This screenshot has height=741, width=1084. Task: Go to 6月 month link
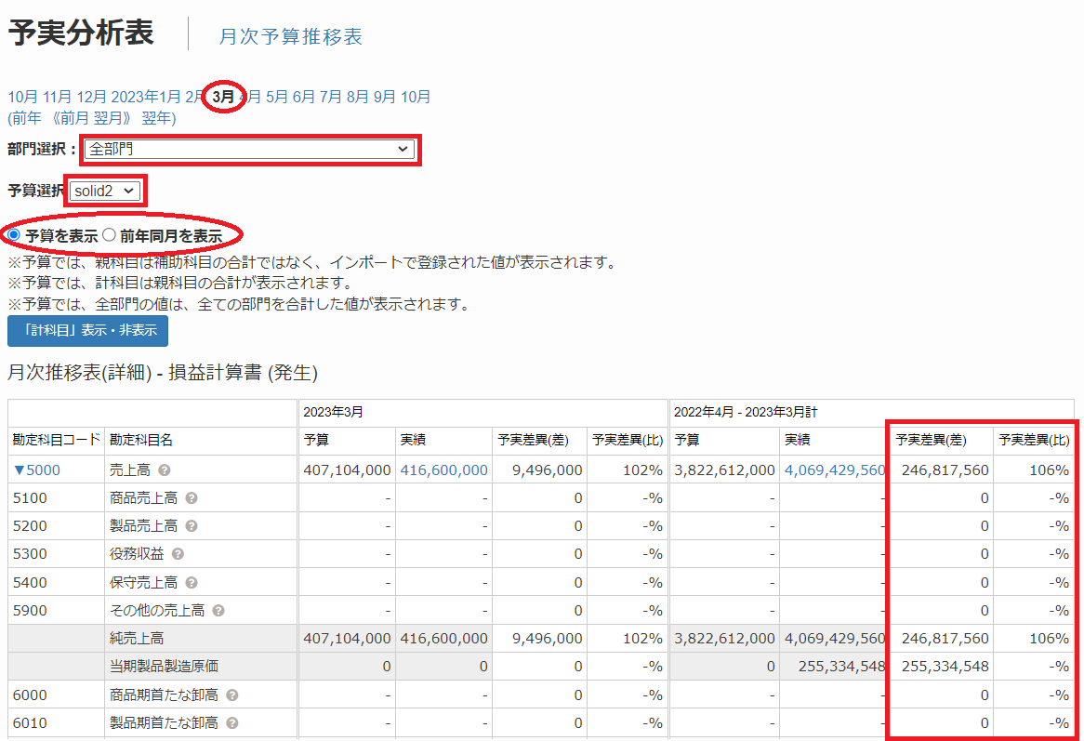click(303, 97)
